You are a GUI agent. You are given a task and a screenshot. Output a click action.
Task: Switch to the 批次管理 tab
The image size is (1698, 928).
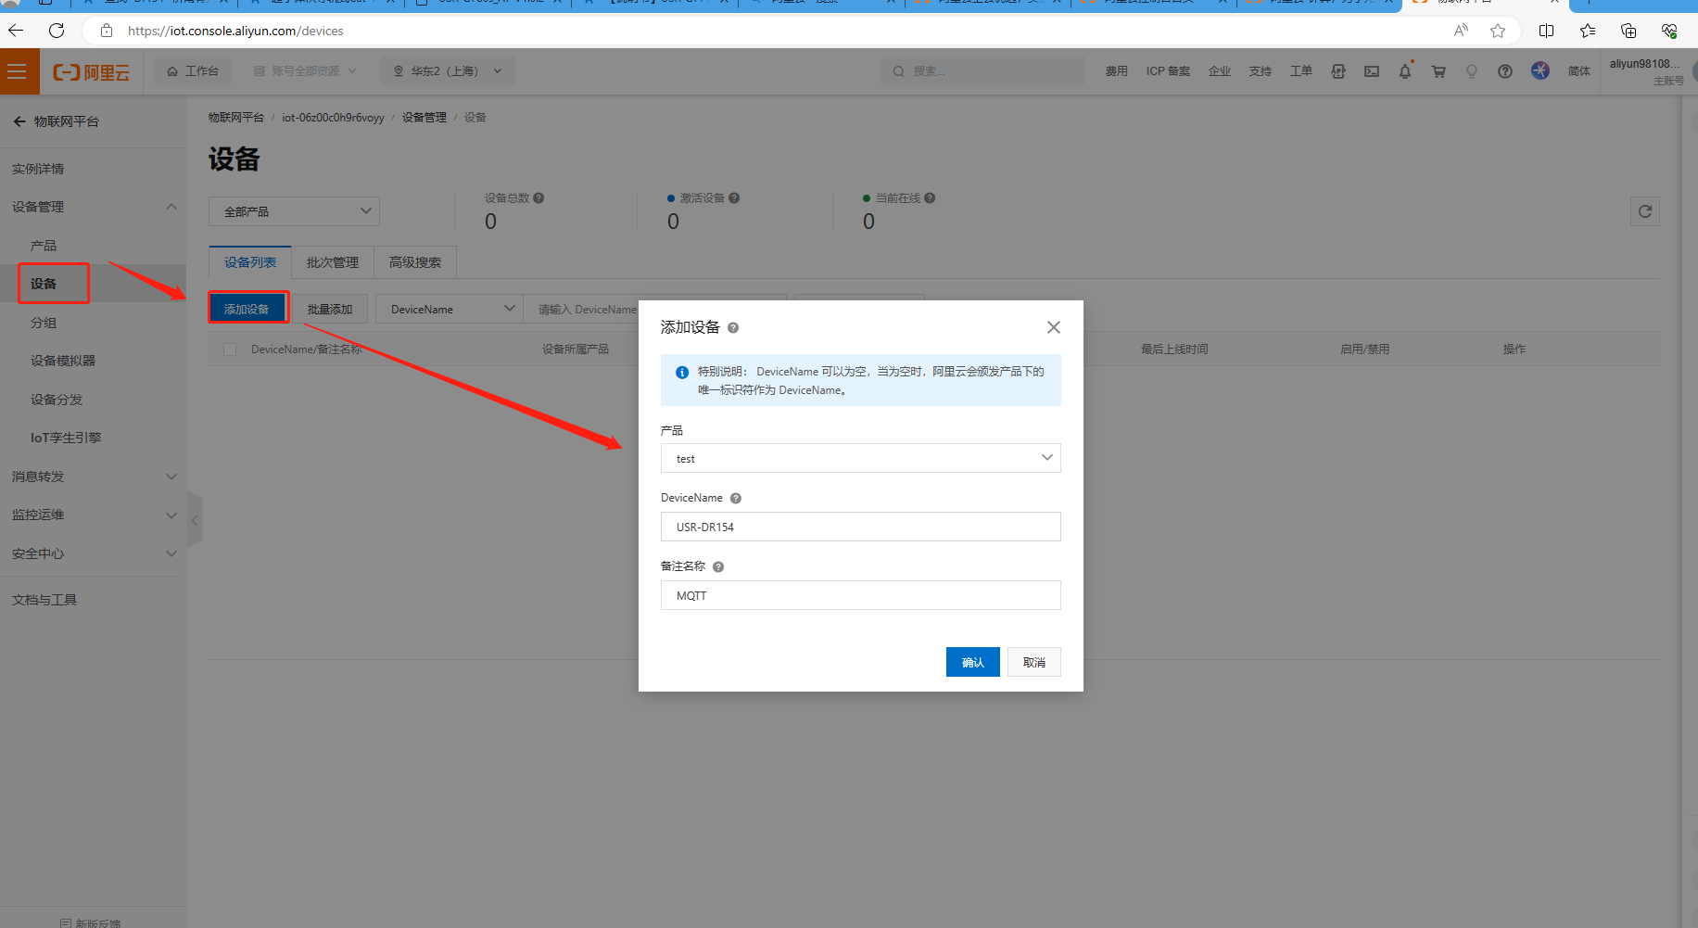click(332, 262)
